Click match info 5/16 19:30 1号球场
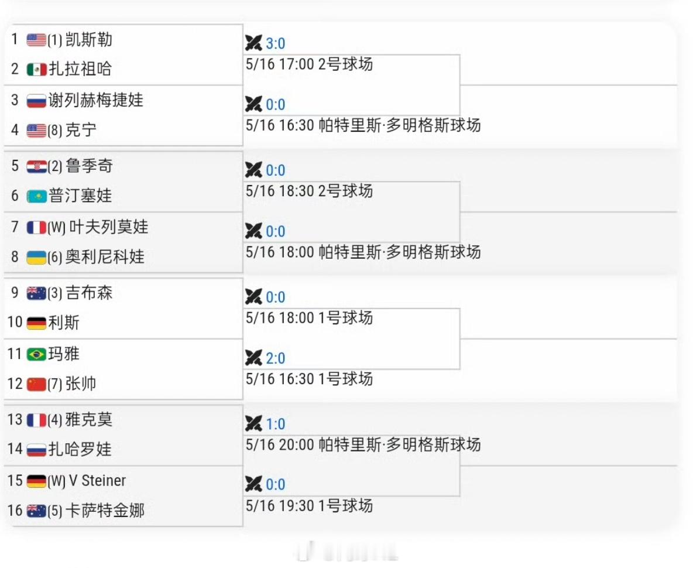693x568 pixels. [x=310, y=505]
